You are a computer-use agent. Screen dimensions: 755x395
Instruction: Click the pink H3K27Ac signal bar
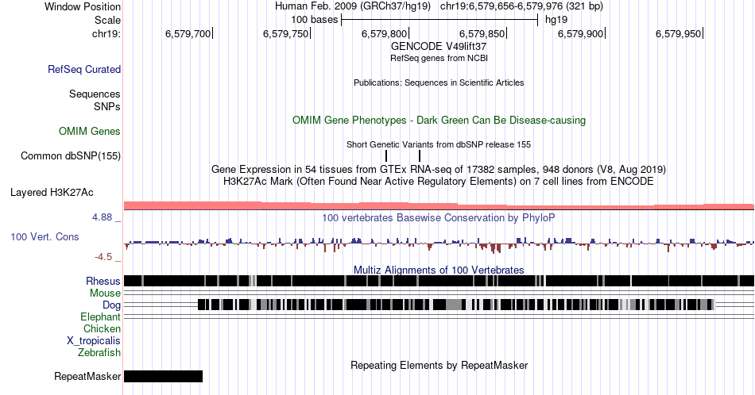(439, 205)
